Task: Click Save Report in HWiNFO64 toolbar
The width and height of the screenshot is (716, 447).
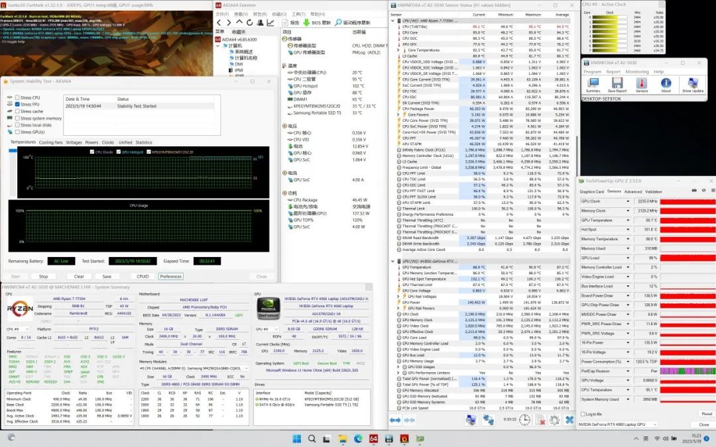Action: (617, 85)
